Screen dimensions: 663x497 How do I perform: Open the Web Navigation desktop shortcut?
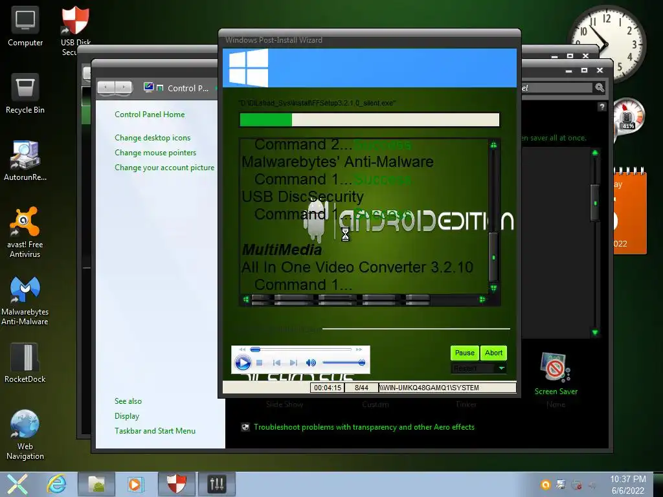click(25, 434)
